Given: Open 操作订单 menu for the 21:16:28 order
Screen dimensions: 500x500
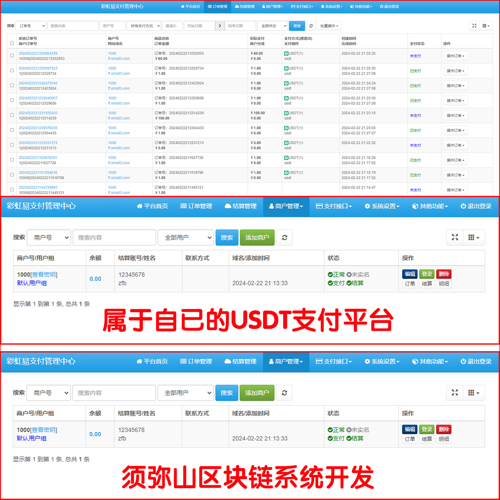Looking at the screenshot, I should [x=455, y=160].
